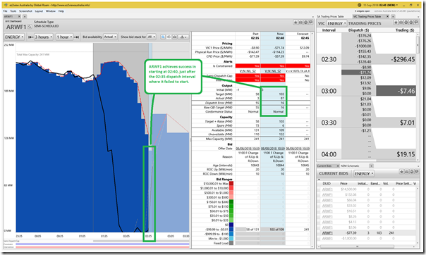Screen dimensions: 426x255
Task: Step chart window back with left arrow
Action: point(31,37)
